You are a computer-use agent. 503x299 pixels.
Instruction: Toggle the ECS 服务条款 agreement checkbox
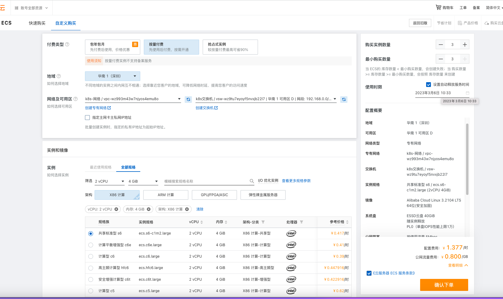point(369,273)
